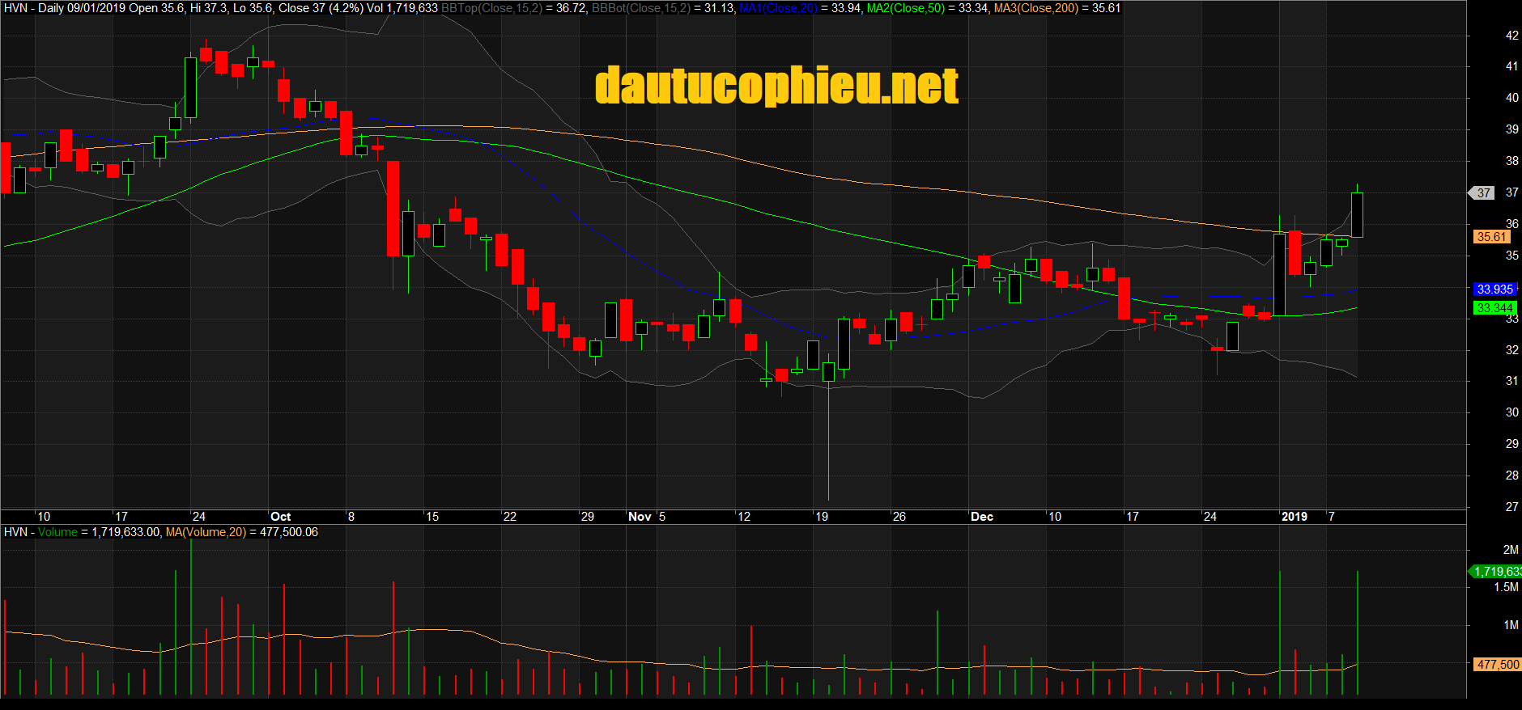Click the green Volume label in lower pane
The height and width of the screenshot is (710, 1522).
[57, 532]
